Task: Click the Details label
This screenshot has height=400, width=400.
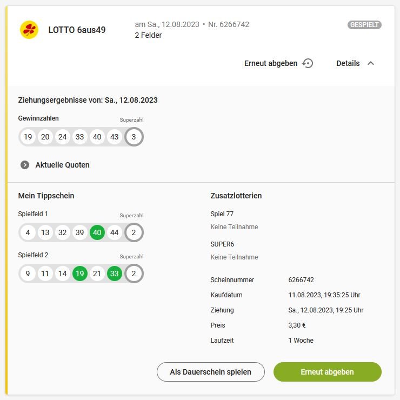Action: (x=348, y=63)
